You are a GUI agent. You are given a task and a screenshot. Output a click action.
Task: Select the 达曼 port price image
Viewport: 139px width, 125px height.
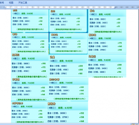click(68, 66)
